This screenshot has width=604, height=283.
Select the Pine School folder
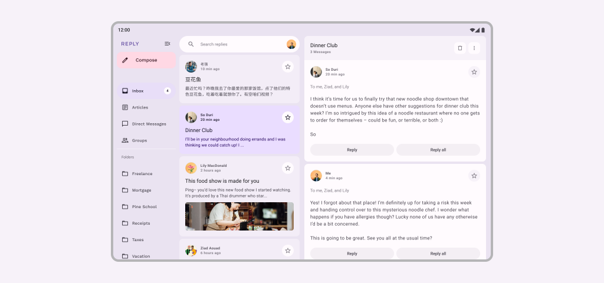click(146, 207)
